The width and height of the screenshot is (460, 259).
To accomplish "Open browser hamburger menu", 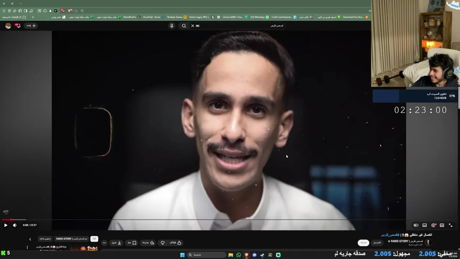I will [x=4, y=11].
